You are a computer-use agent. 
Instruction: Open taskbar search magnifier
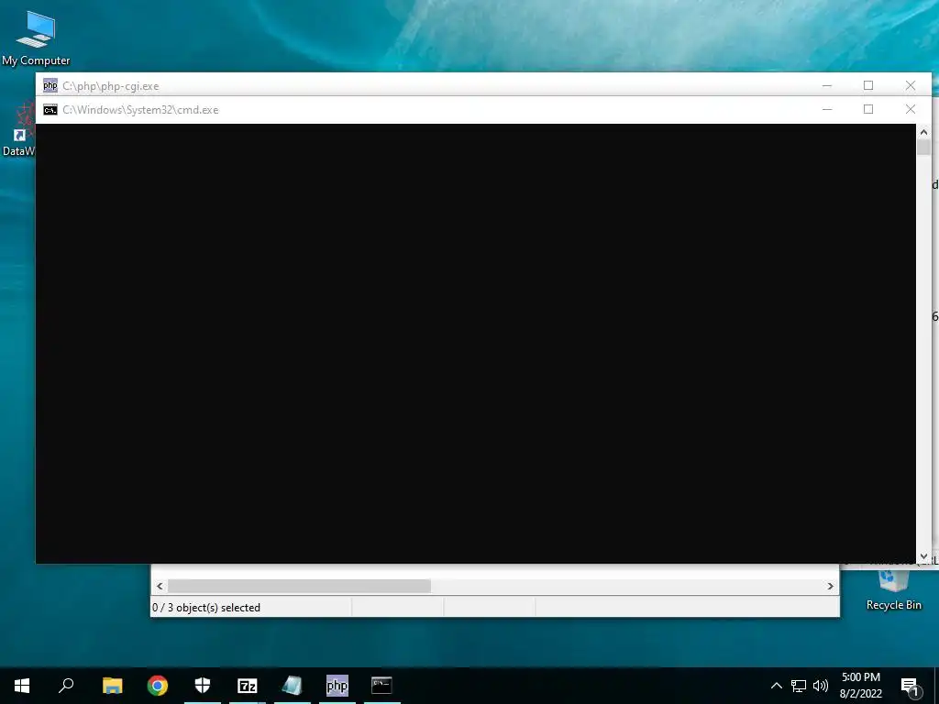click(x=66, y=686)
